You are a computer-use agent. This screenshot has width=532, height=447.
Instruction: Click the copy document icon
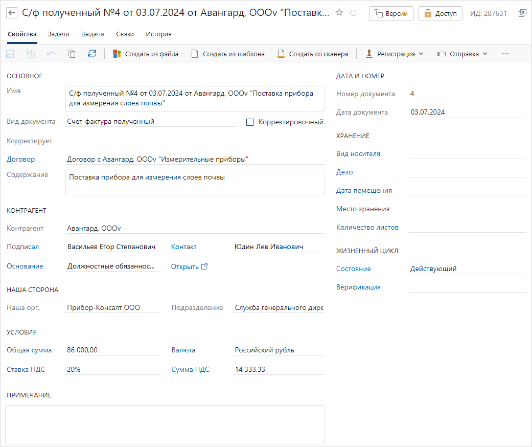72,54
